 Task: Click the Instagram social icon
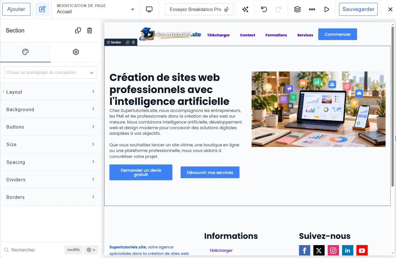pyautogui.click(x=333, y=250)
